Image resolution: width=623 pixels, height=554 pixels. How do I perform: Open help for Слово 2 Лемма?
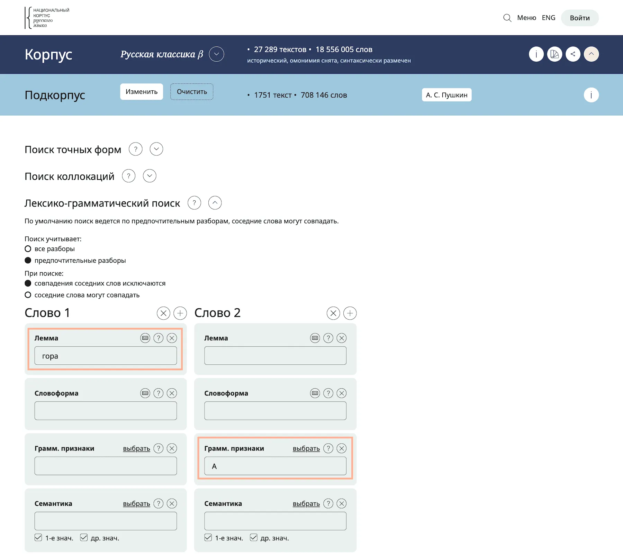click(328, 338)
